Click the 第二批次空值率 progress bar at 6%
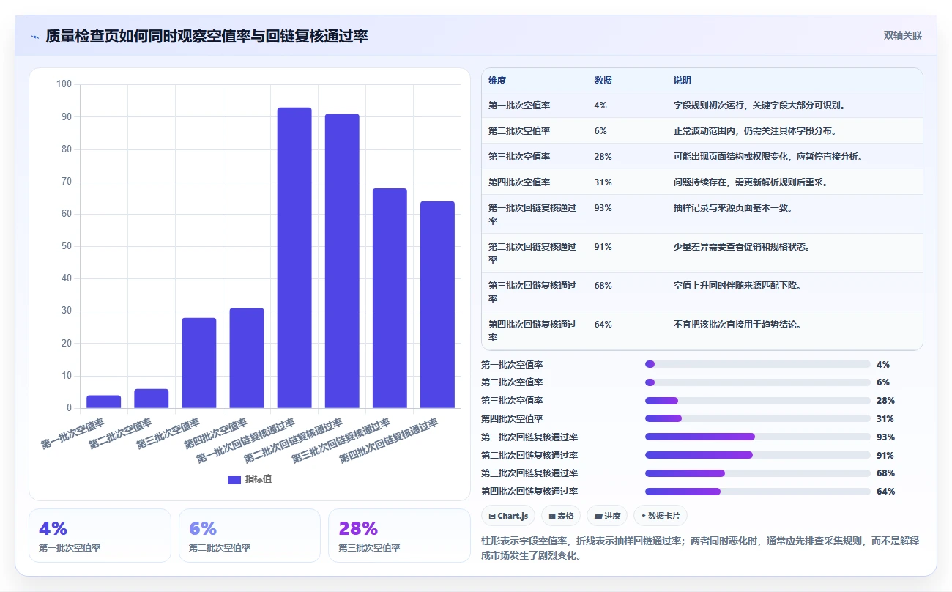This screenshot has width=952, height=592. [x=758, y=382]
